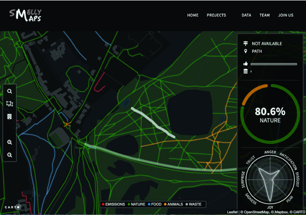Click the FEAR label on radar chart

click(x=290, y=199)
